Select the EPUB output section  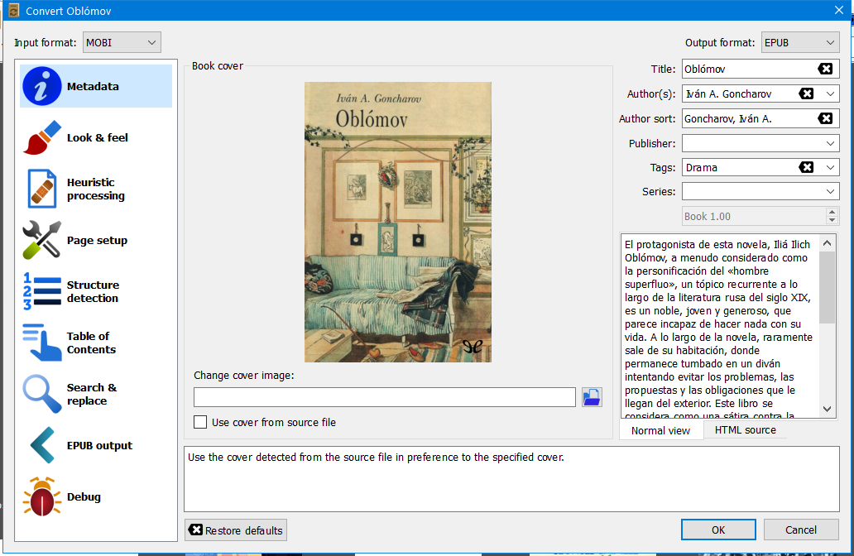pos(96,445)
